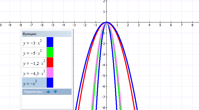This screenshot has width=199, height=110.
Task: Open blue swatch beside y = −x²
Action: coord(50,83)
